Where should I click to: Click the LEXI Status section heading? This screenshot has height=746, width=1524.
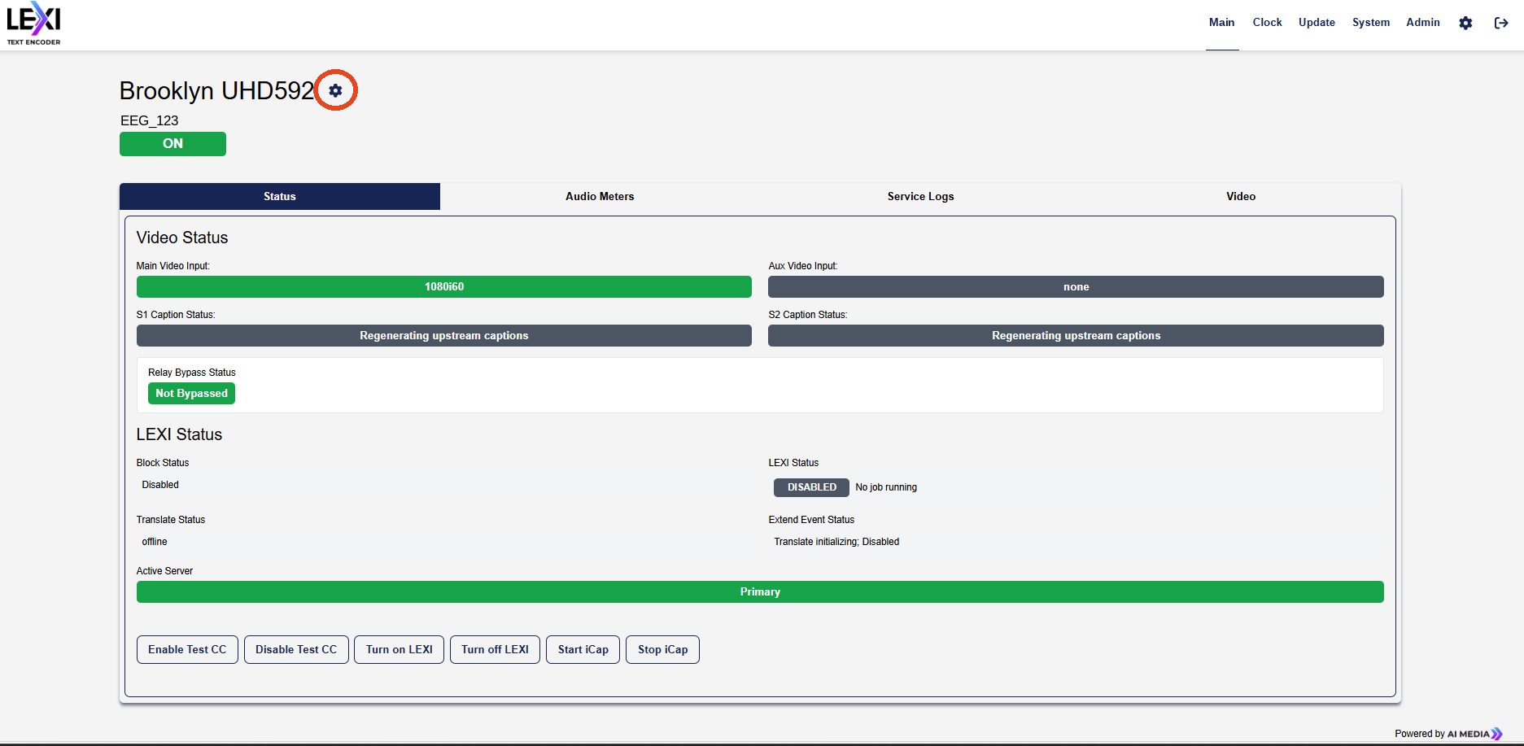coord(179,434)
